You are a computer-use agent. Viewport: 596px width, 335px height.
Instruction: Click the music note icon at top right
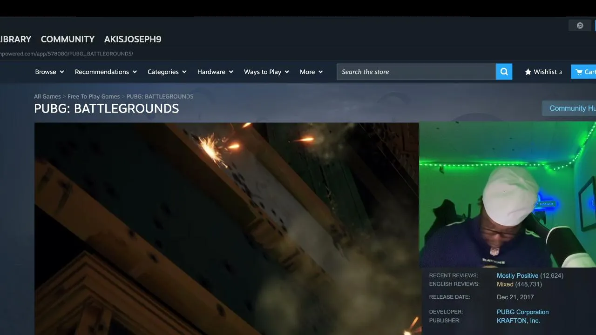pyautogui.click(x=580, y=26)
